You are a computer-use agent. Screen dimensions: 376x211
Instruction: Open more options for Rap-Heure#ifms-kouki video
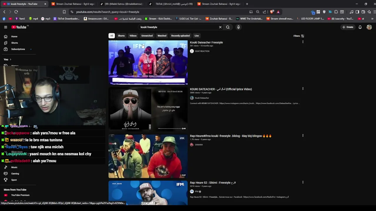(x=303, y=135)
